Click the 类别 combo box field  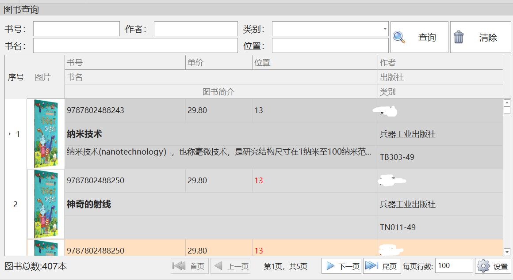point(330,29)
